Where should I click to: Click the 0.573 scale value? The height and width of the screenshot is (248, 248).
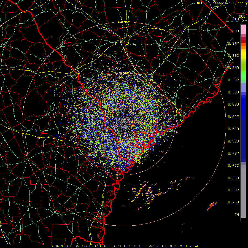click(233, 129)
